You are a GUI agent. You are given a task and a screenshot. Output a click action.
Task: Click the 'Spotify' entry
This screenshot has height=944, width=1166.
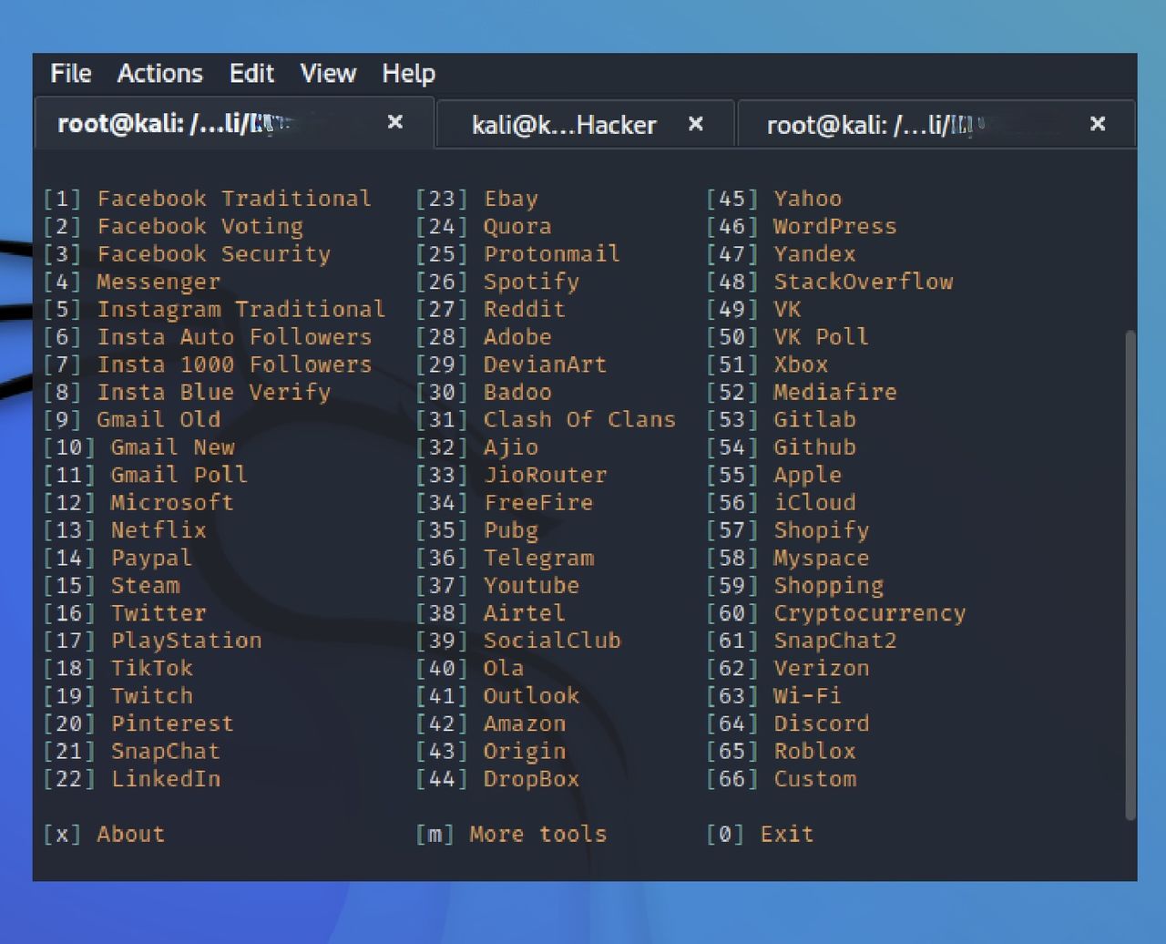pyautogui.click(x=531, y=282)
